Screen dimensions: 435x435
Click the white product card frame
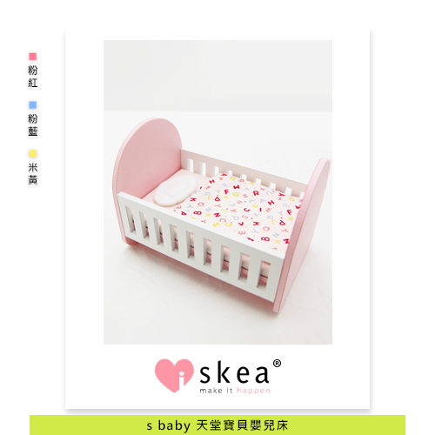pyautogui.click(x=217, y=218)
